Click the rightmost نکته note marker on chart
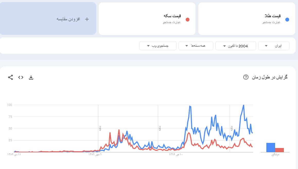 [x=231, y=128]
